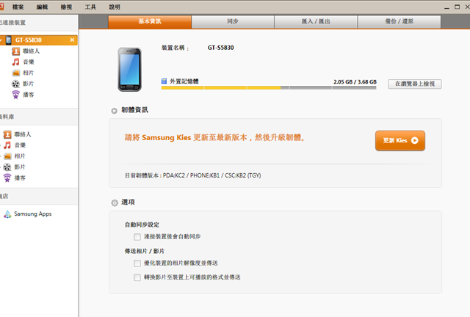Open library 播客 podcast icon
Viewport: 470px width, 317px height.
pyautogui.click(x=7, y=178)
